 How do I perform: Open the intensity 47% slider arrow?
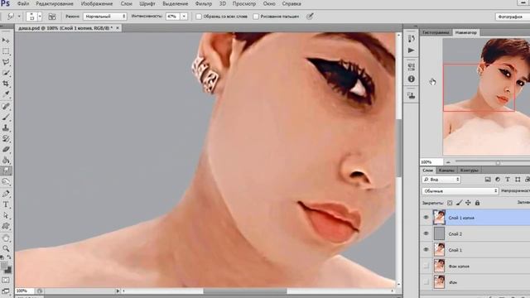point(184,17)
